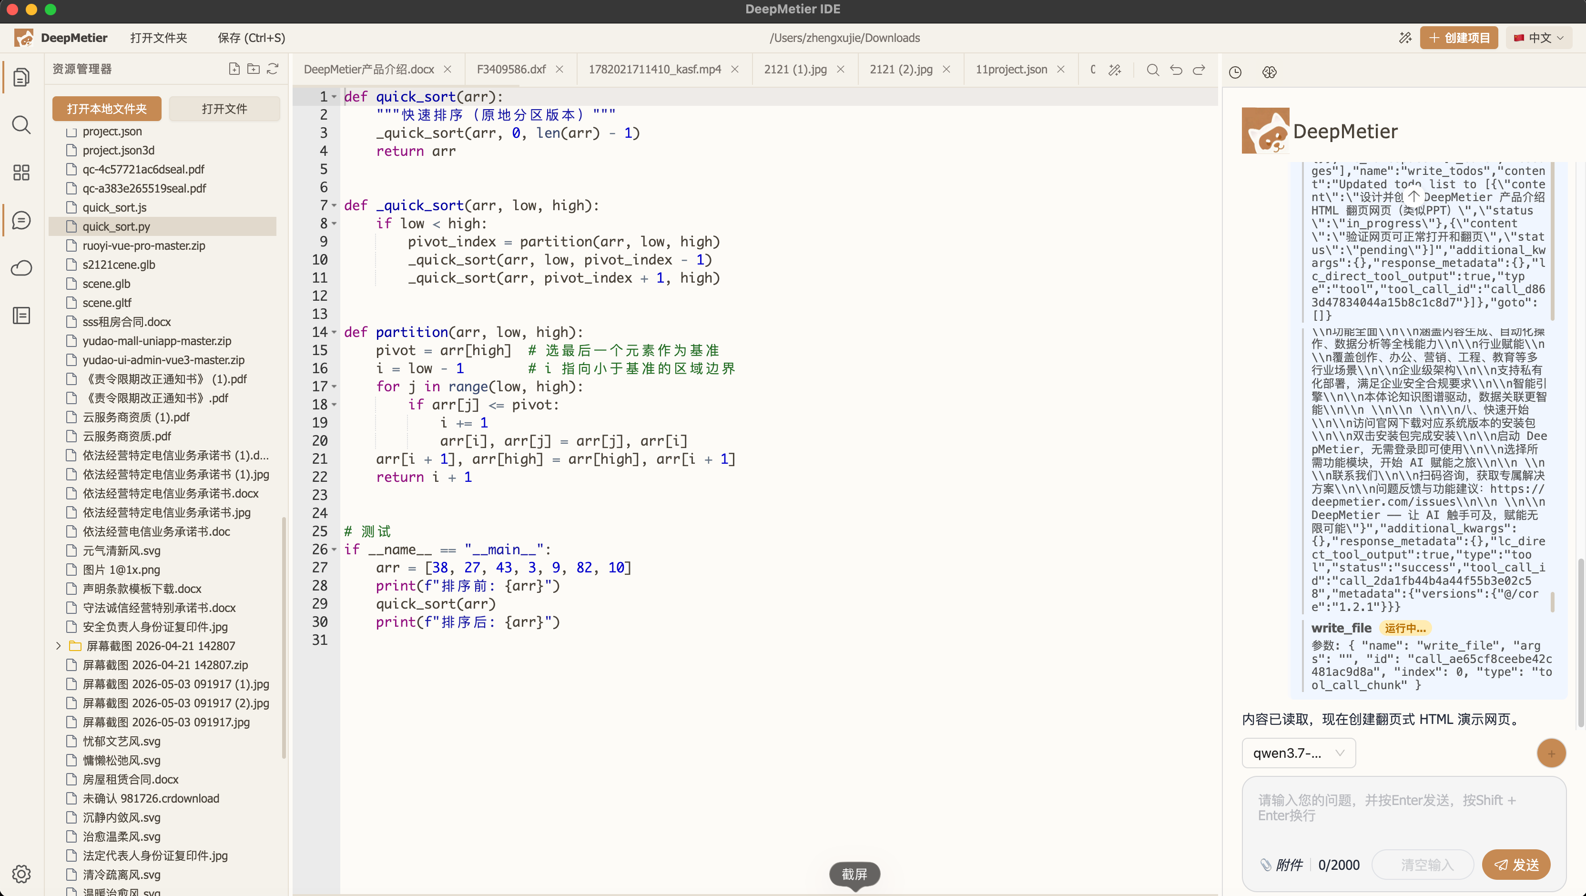Image resolution: width=1586 pixels, height=896 pixels.
Task: Click the 打开本地文件夹 button
Action: coord(107,109)
